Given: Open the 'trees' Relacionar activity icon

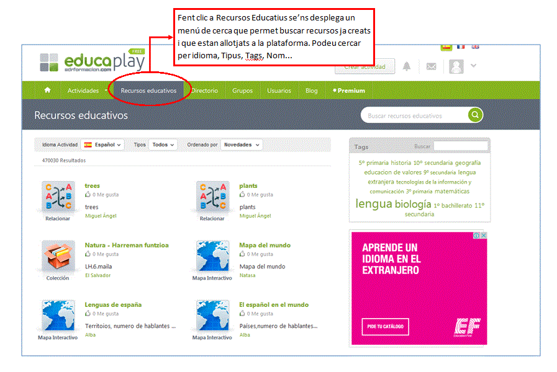Looking at the screenshot, I should (x=58, y=197).
